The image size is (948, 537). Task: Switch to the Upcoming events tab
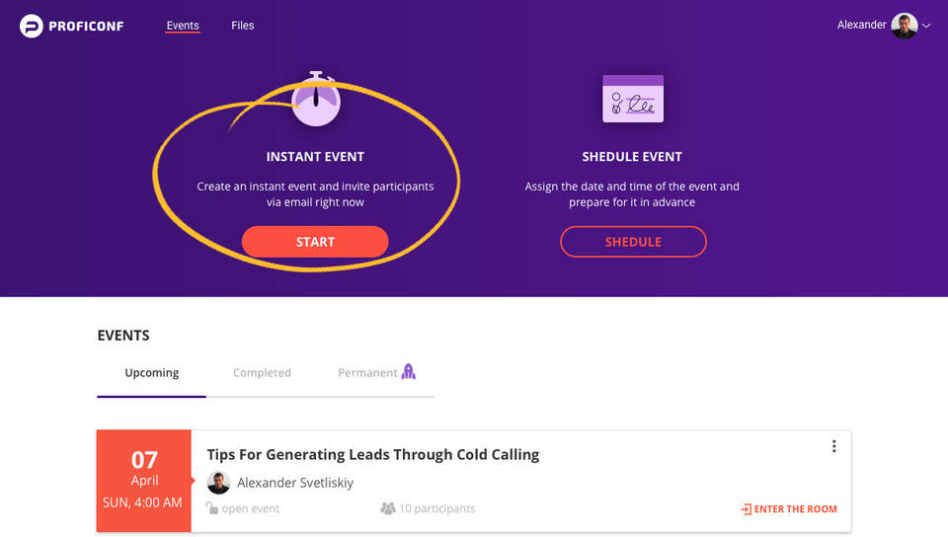152,373
